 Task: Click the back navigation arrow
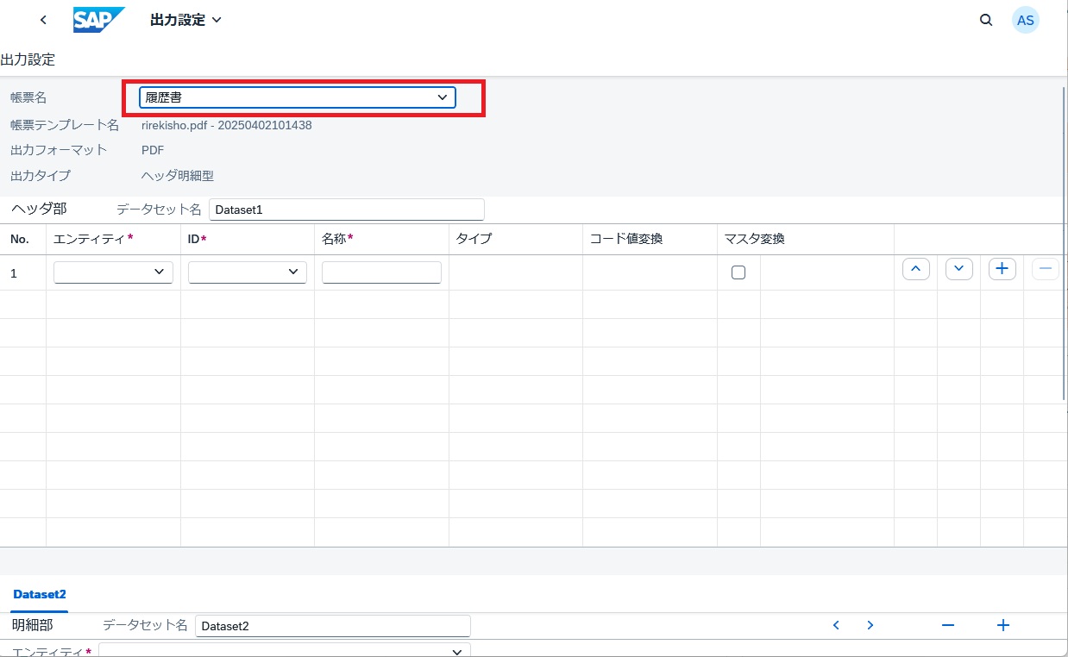click(43, 20)
